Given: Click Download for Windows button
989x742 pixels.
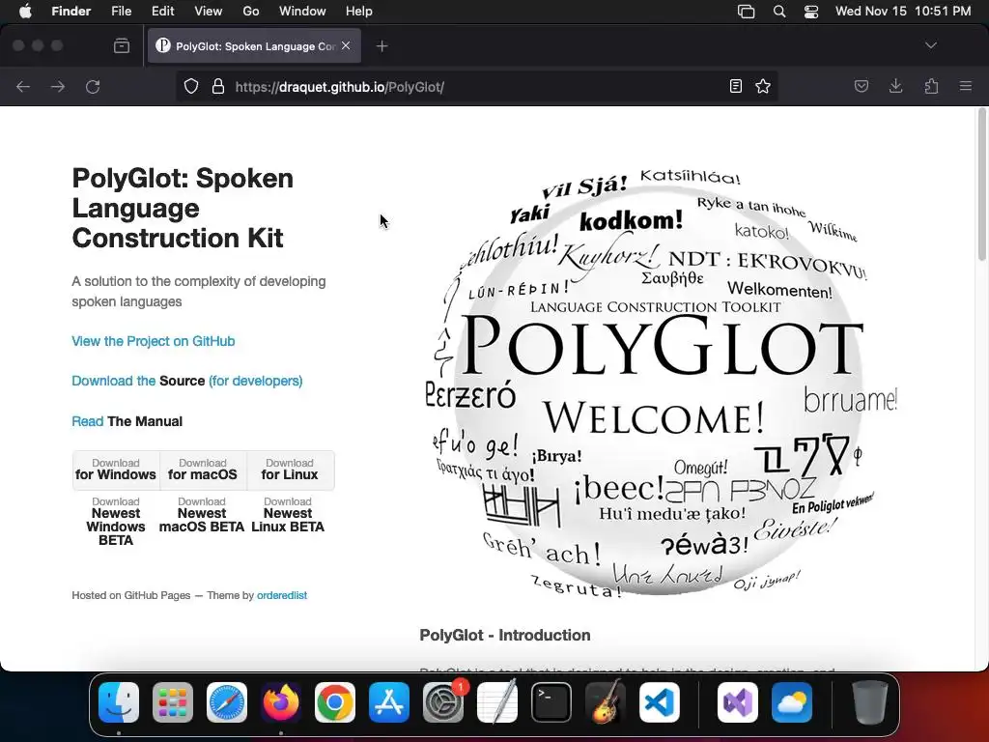Looking at the screenshot, I should [116, 471].
